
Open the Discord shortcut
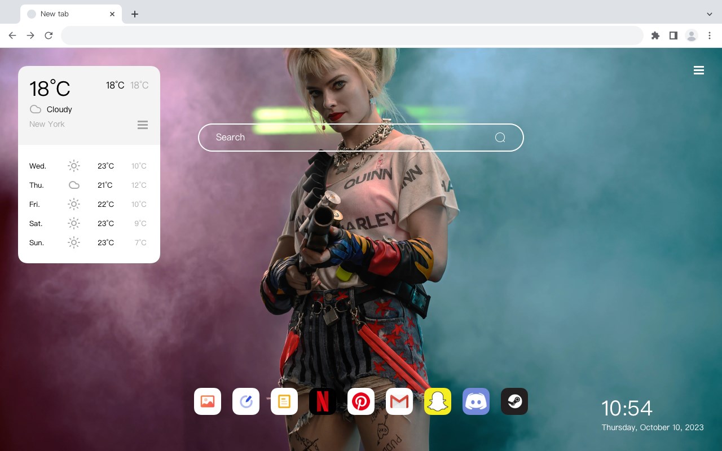(476, 401)
